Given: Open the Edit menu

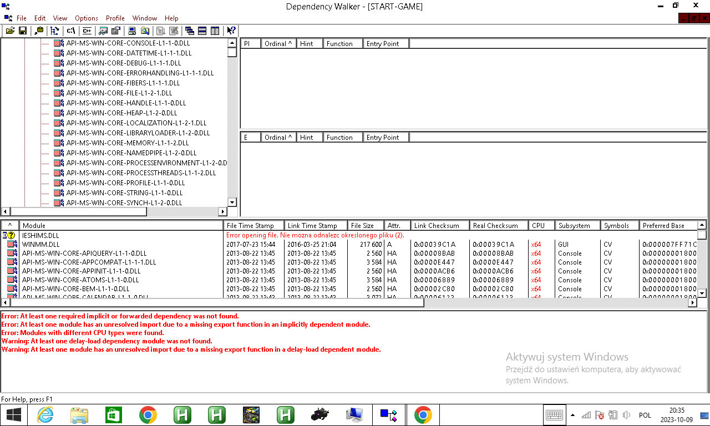Looking at the screenshot, I should (x=40, y=18).
